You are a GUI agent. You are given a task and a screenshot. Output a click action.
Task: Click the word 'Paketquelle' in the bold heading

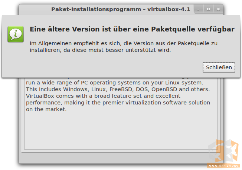[173, 29]
